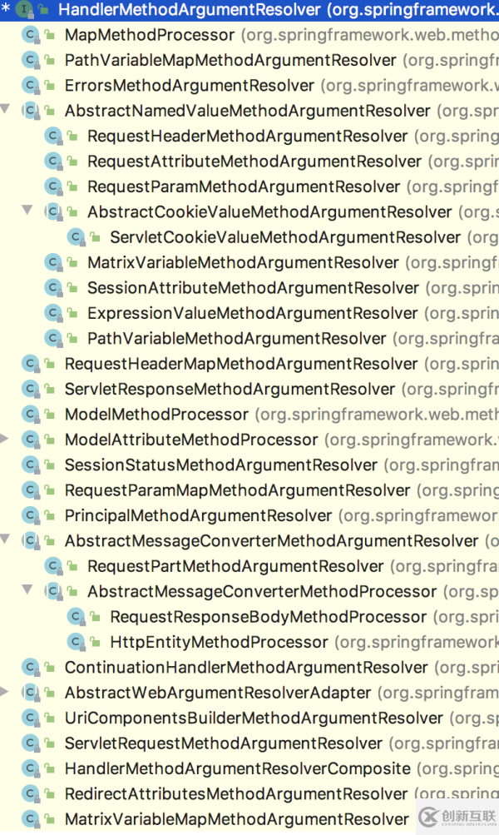The width and height of the screenshot is (499, 835).
Task: Click the class icon of HttpEntityMethodProcessor
Action: coord(77,642)
